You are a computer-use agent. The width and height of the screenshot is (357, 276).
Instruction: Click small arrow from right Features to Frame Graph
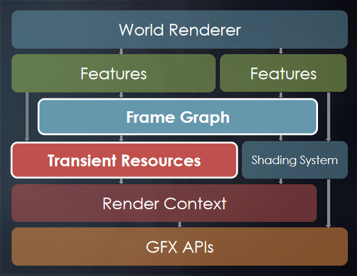pyautogui.click(x=281, y=95)
